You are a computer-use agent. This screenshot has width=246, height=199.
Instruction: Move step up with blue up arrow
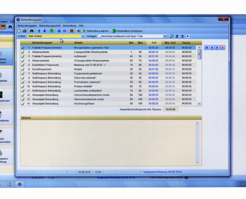(39, 31)
